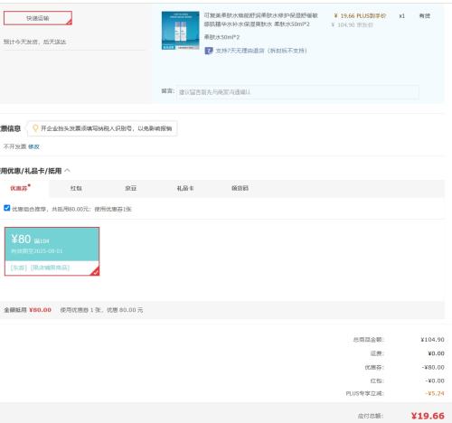The width and height of the screenshot is (452, 423).
Task: Collapse the 使用优惠/礼品卡/抵用 section chevron
Action: (x=68, y=171)
